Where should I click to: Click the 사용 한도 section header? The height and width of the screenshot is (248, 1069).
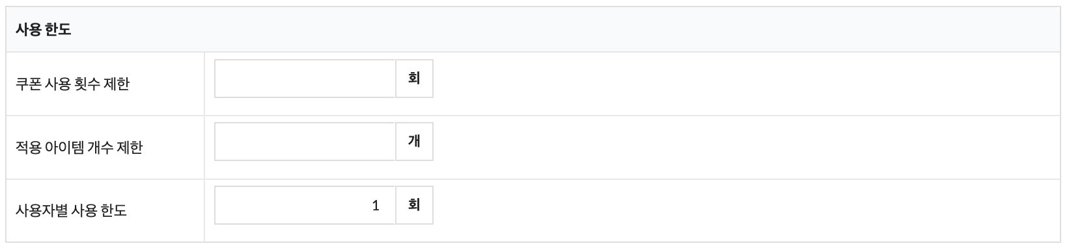pos(43,30)
